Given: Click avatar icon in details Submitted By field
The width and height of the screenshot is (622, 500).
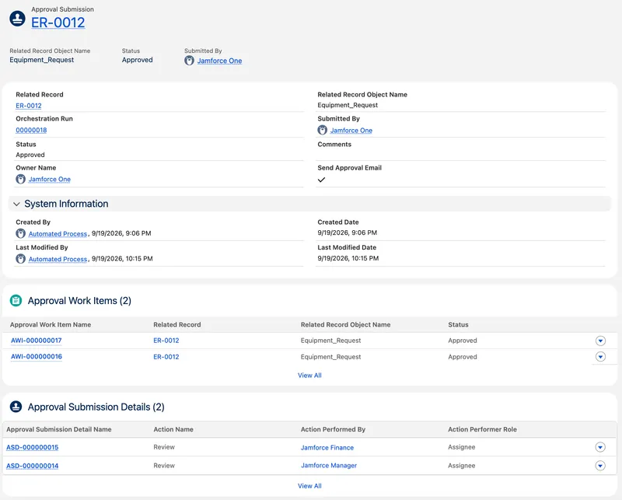Looking at the screenshot, I should (x=323, y=130).
